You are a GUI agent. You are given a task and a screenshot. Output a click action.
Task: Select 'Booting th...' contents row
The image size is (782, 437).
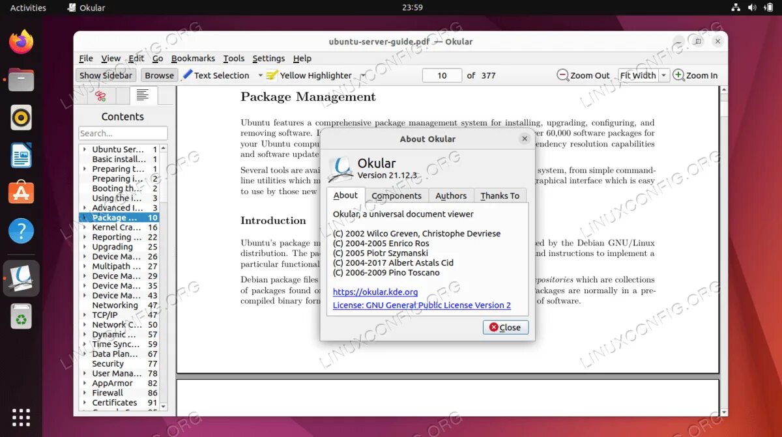[x=119, y=188]
